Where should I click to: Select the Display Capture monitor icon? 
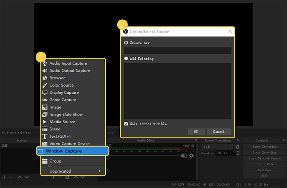(x=45, y=93)
